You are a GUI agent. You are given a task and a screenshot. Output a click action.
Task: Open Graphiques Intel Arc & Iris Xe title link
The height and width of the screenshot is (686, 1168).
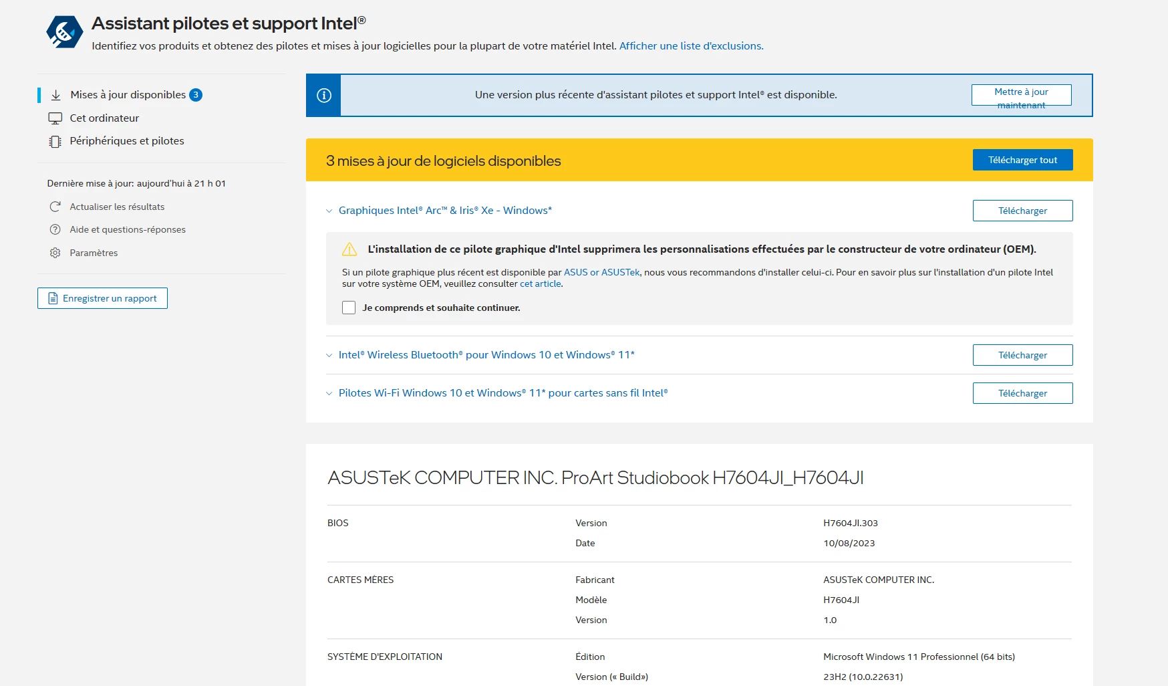(x=445, y=211)
